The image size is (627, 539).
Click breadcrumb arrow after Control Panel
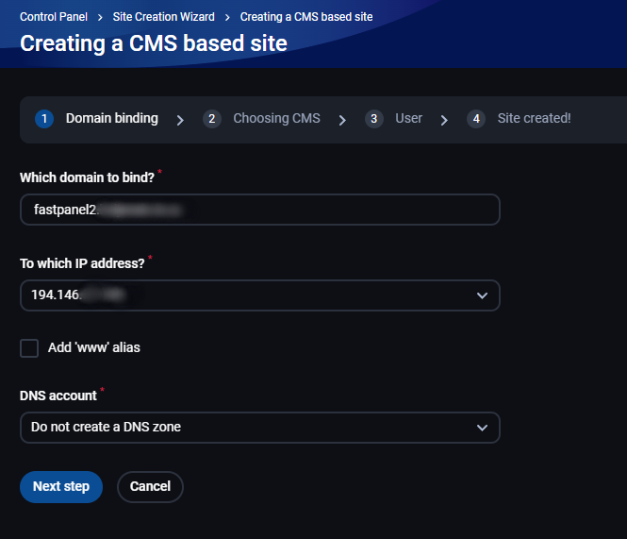pos(100,17)
